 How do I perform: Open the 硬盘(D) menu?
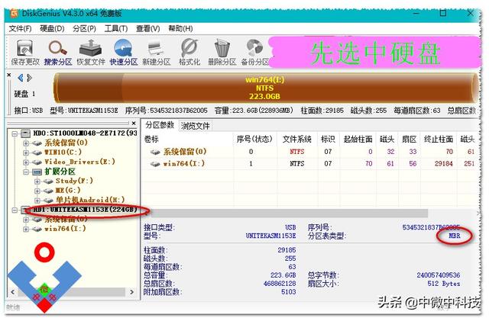[x=52, y=29]
